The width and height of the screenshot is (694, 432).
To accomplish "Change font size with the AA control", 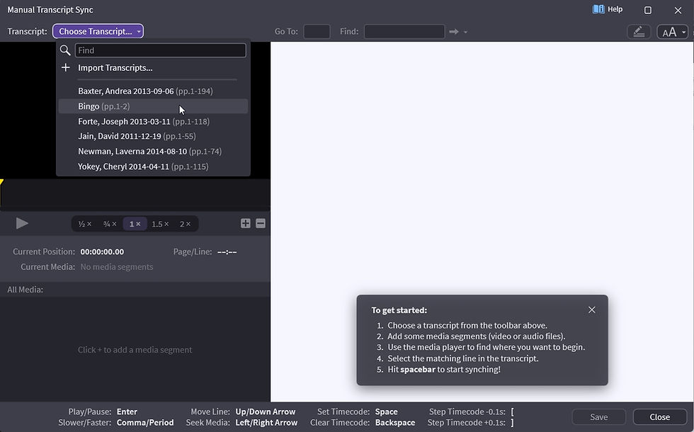I will (x=669, y=31).
